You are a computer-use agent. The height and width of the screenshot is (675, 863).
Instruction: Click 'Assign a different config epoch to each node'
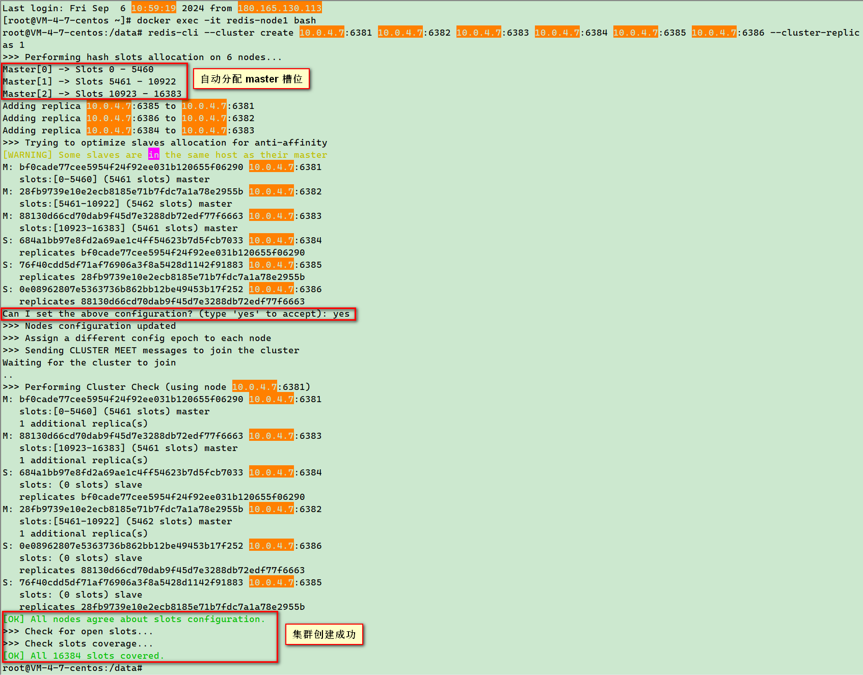pyautogui.click(x=148, y=338)
